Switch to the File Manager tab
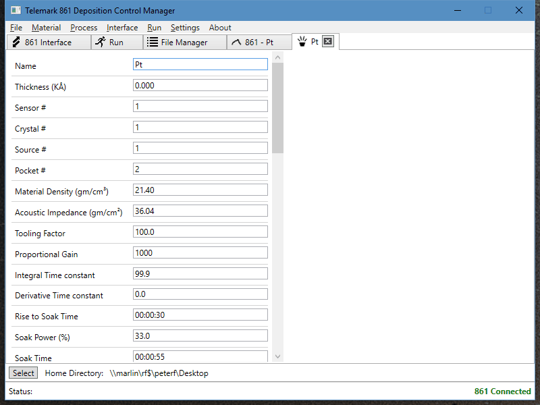Screen dimensions: 540x405 [x=185, y=43]
